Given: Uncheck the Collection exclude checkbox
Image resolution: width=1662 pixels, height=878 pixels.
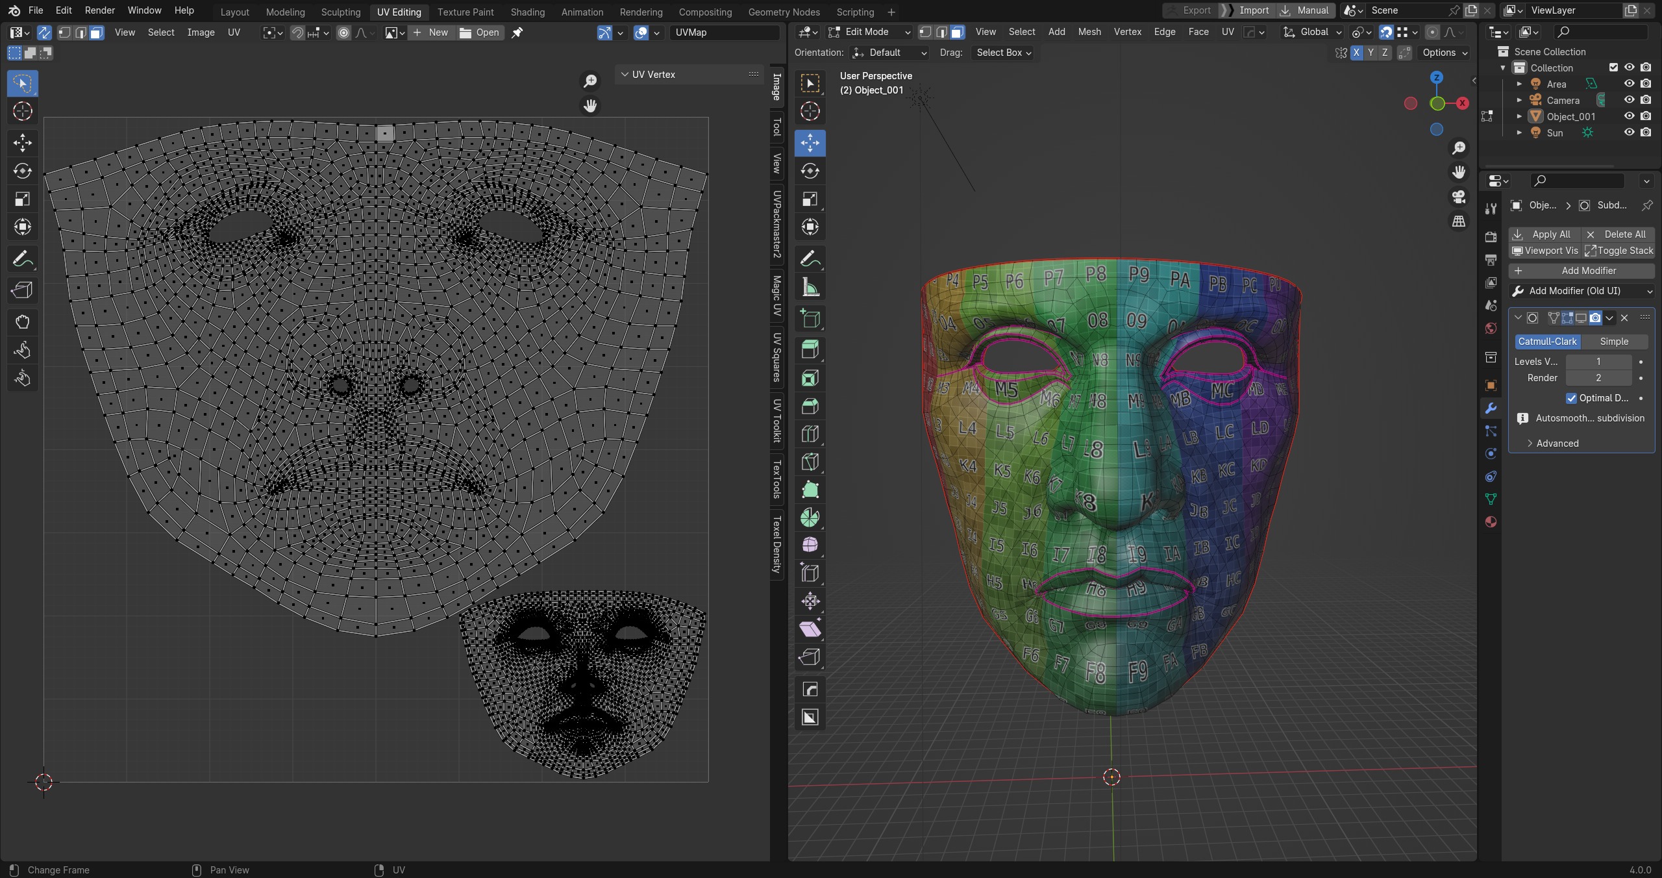Looking at the screenshot, I should [1613, 68].
